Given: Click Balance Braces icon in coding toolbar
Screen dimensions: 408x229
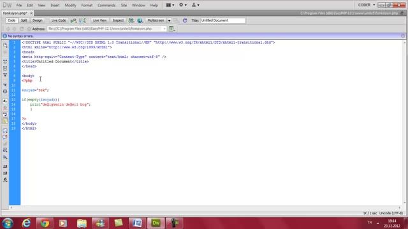Looking at the screenshot, I should 5,91.
